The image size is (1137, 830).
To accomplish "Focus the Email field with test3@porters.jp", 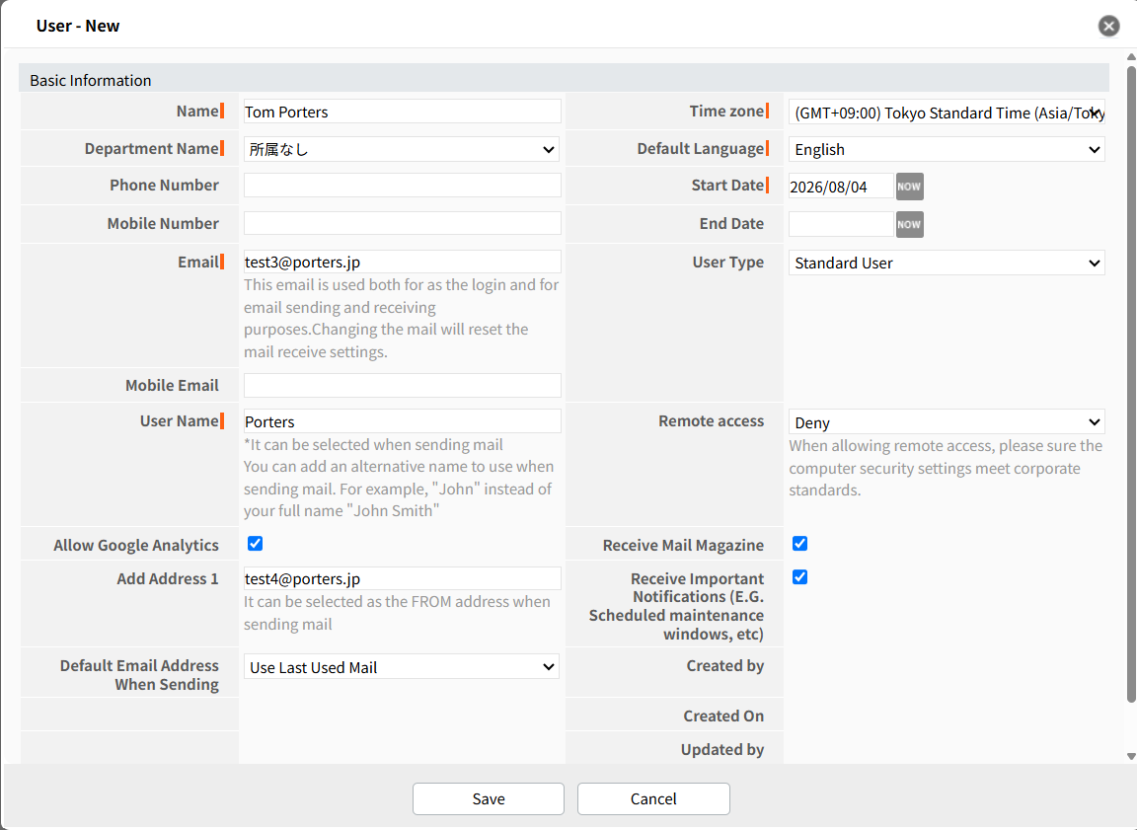I will [x=403, y=262].
